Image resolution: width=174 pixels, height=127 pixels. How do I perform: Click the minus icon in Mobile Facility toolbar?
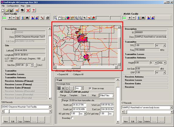click(x=134, y=18)
